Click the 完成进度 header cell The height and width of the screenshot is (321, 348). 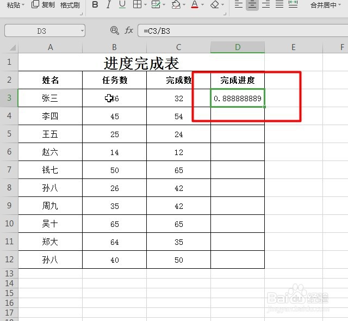pyautogui.click(x=238, y=80)
